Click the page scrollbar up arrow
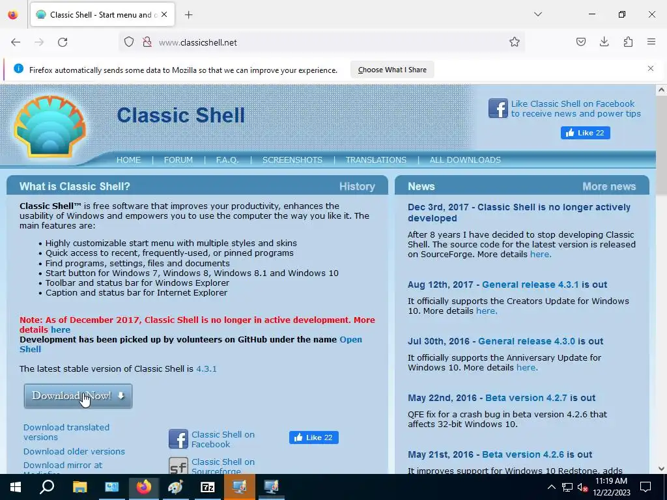Viewport: 667px width, 500px height. [661, 90]
